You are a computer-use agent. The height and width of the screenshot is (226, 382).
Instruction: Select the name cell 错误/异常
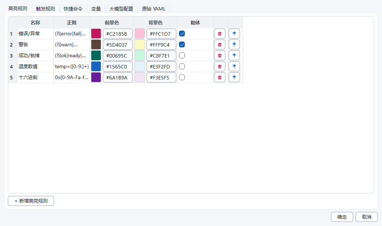35,34
